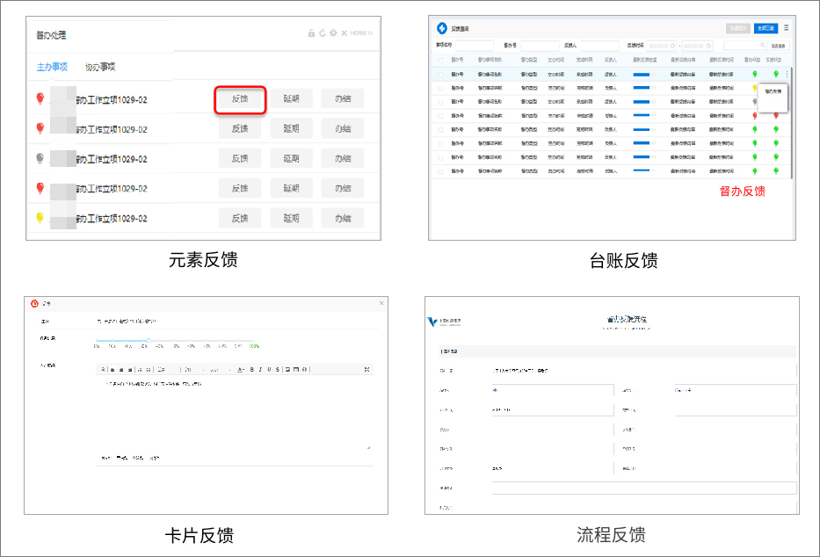Click 反馈 in the yellow-bulb row
The height and width of the screenshot is (557, 820).
coord(240,218)
